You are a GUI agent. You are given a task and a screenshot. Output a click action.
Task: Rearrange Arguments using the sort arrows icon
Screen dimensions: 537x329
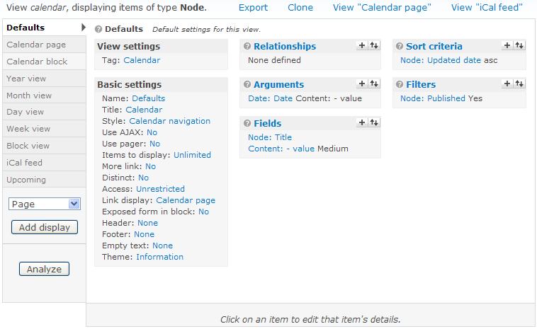374,83
